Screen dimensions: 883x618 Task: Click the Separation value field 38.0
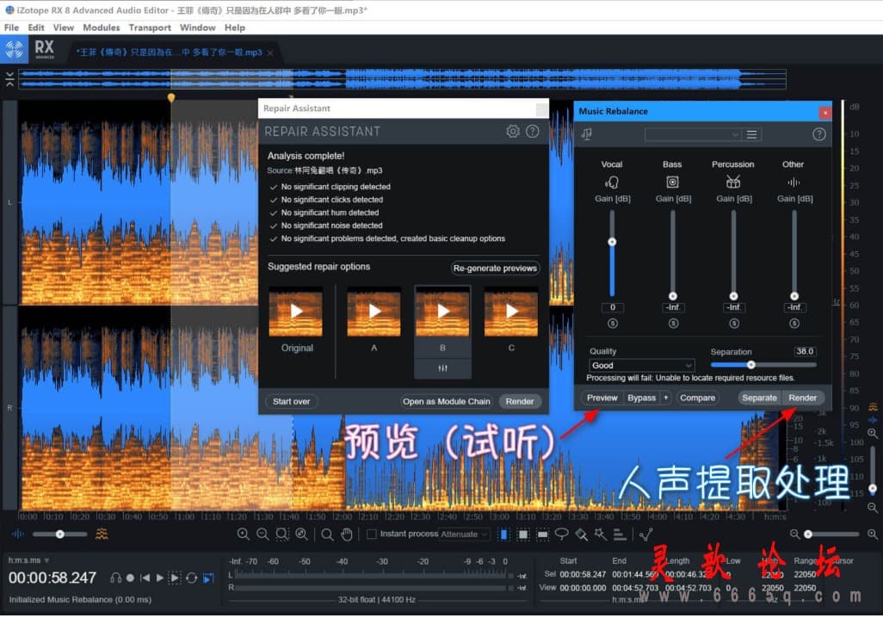coord(805,351)
